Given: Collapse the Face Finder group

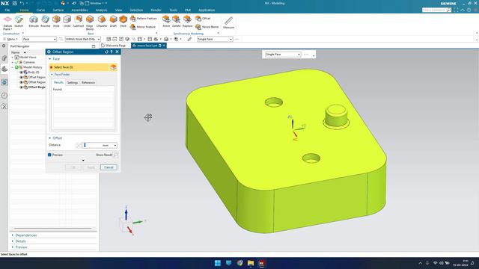Looking at the screenshot, I should point(52,75).
